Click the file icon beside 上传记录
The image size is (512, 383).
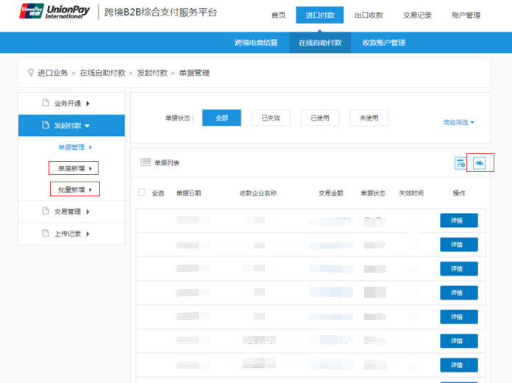tap(45, 234)
